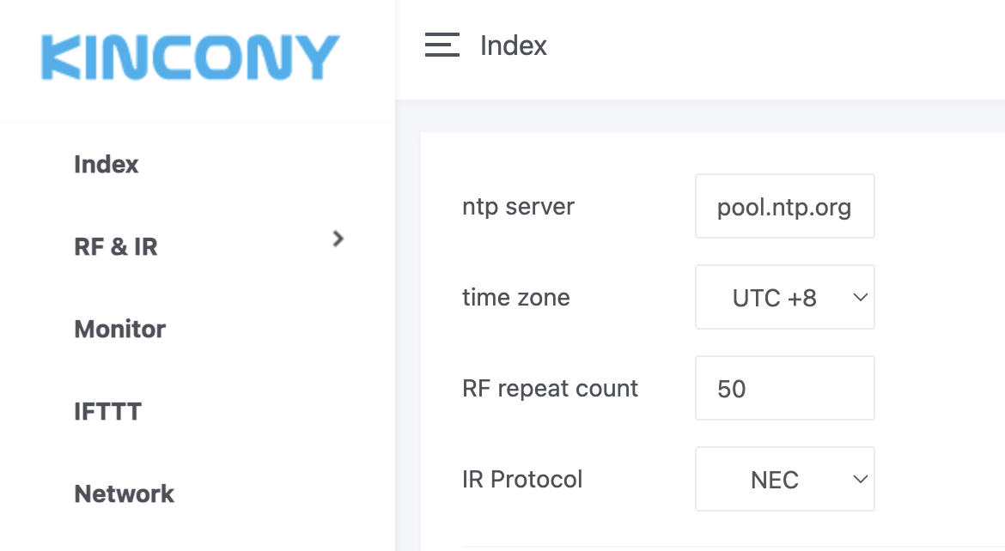Go to the Monitor page
This screenshot has width=1005, height=551.
pos(120,329)
